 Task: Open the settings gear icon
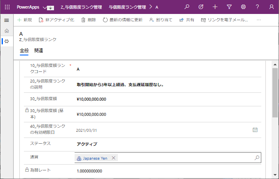[243, 7]
